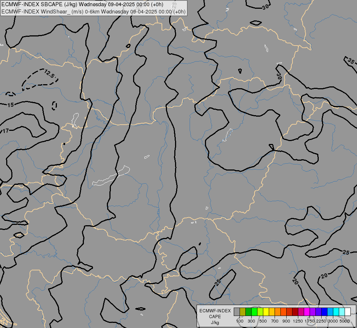Pick the brick red swatch above 900

(290, 312)
